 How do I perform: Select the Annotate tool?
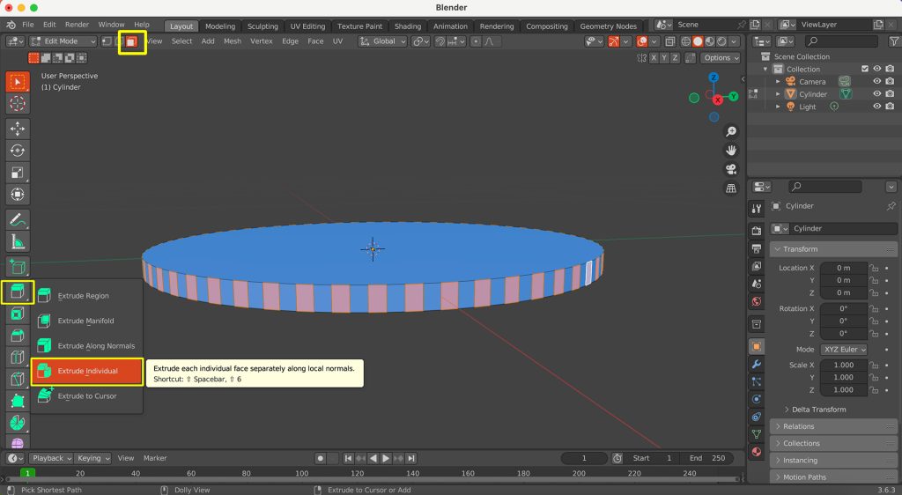18,219
